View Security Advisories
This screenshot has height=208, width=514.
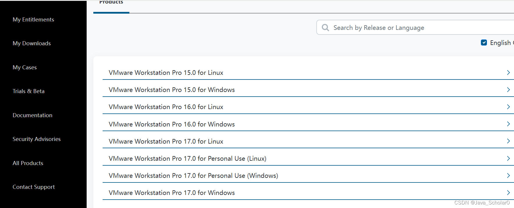[37, 139]
